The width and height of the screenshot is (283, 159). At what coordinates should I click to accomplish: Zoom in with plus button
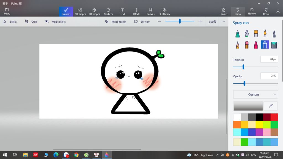(x=200, y=22)
